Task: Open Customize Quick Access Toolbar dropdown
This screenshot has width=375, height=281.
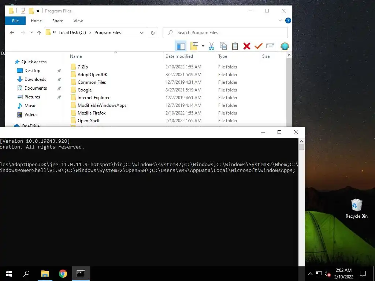Action: pos(38,11)
